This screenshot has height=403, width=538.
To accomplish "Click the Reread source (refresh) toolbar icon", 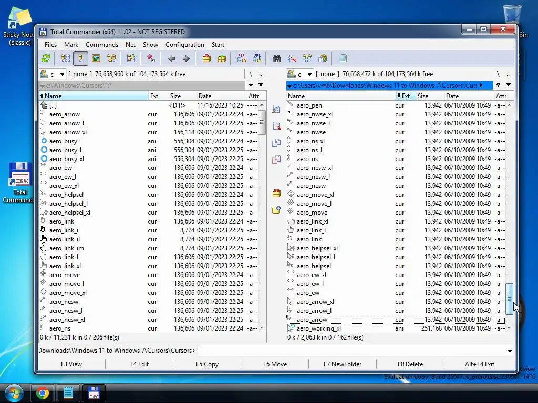I will (46, 58).
